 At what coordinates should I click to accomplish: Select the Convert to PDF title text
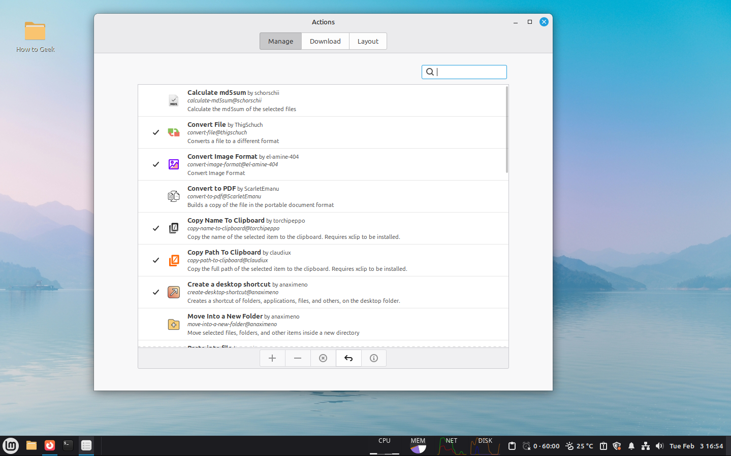point(211,188)
